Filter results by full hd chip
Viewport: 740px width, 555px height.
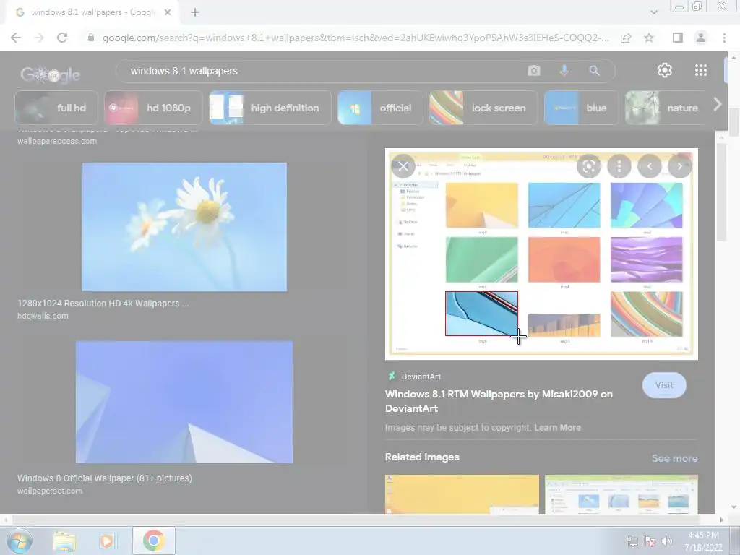56,108
